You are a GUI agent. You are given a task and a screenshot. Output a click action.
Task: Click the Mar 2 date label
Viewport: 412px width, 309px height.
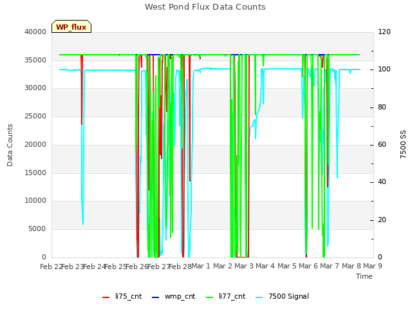[x=223, y=266]
